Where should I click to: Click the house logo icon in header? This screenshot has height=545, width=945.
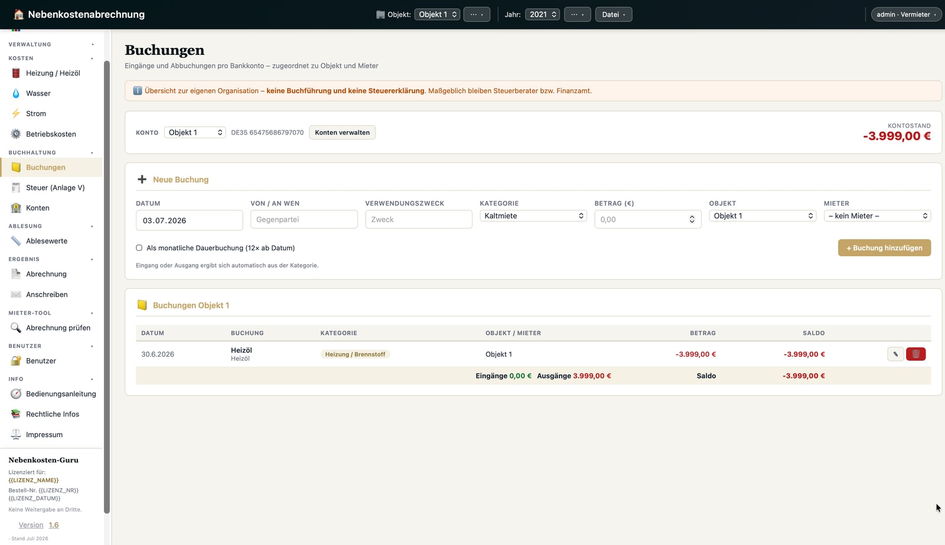(18, 14)
